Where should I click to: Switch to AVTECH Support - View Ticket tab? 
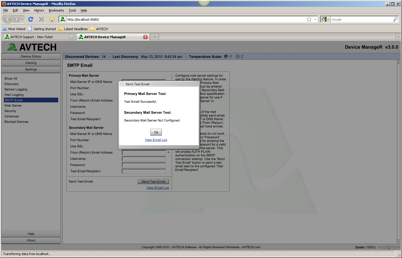tap(38, 37)
